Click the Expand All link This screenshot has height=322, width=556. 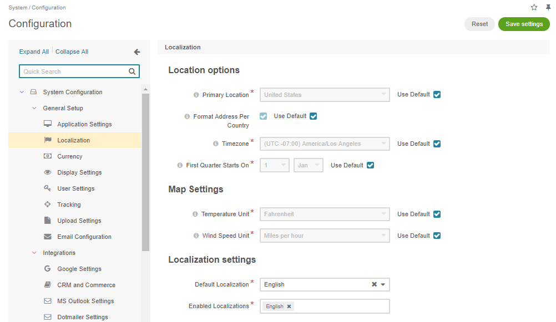pyautogui.click(x=34, y=52)
